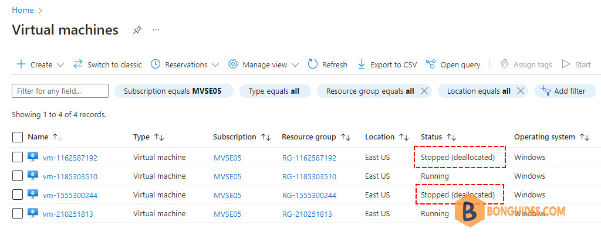Viewport: 601px width, 249px height.
Task: Open the vm-1555300244 link
Action: point(70,196)
